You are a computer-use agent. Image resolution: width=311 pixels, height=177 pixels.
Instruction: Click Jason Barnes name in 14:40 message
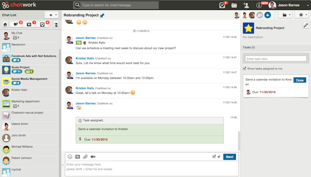(85, 38)
